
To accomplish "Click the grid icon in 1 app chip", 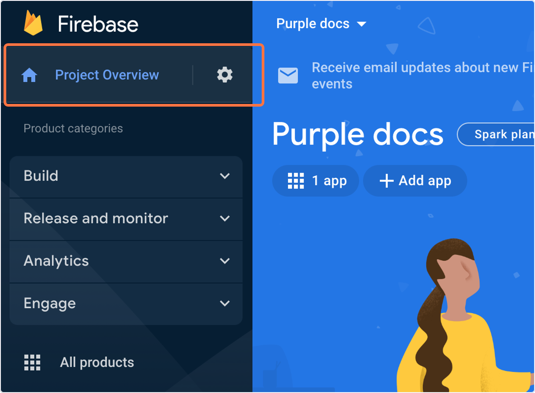I will [x=296, y=181].
